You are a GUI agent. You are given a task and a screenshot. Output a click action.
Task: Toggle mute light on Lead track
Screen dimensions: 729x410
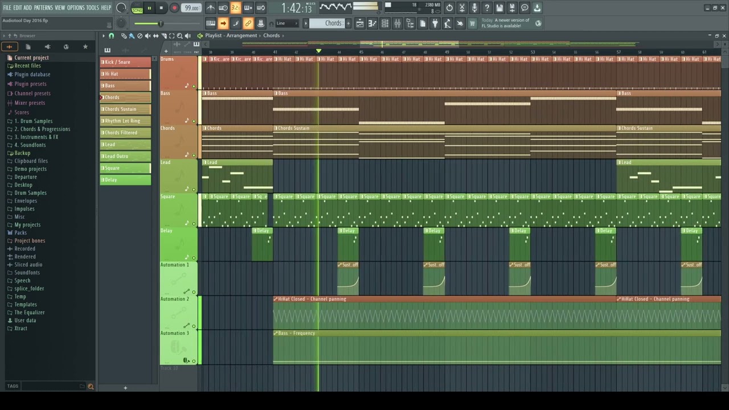click(194, 189)
